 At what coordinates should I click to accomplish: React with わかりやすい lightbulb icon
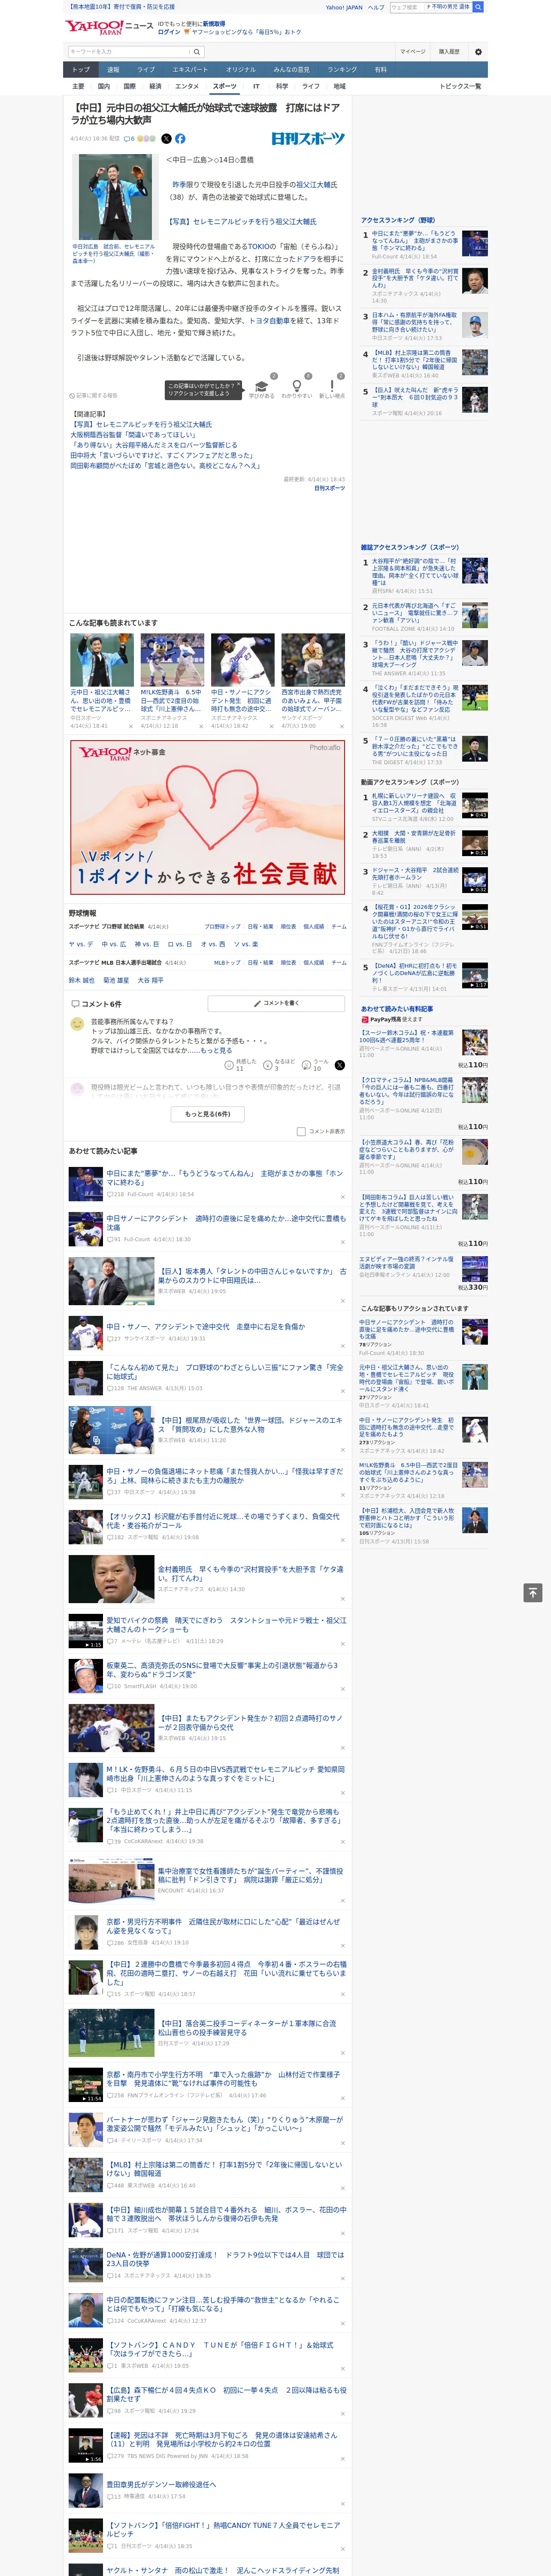tap(296, 386)
